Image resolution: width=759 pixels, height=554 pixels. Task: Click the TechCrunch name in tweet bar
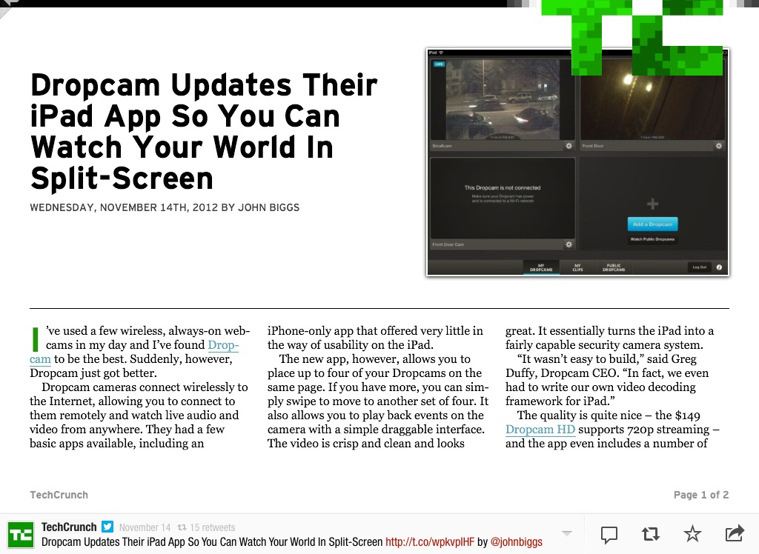click(69, 527)
